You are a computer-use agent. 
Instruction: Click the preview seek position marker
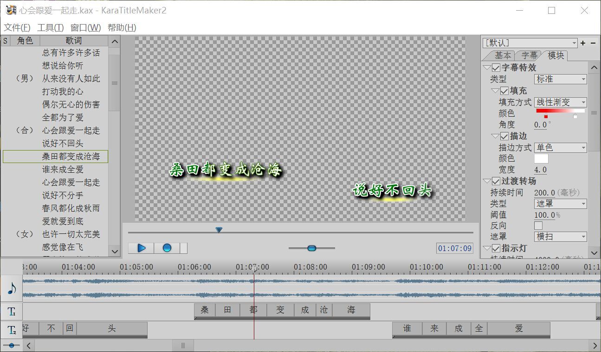tap(219, 230)
